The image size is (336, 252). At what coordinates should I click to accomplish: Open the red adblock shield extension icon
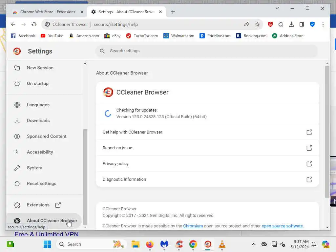click(270, 24)
